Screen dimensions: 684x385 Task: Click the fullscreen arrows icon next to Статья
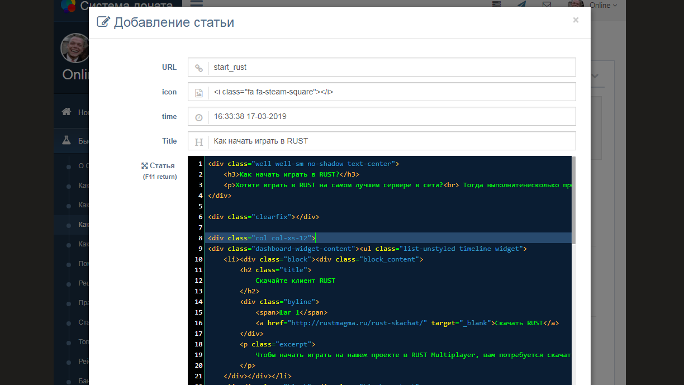pyautogui.click(x=145, y=166)
